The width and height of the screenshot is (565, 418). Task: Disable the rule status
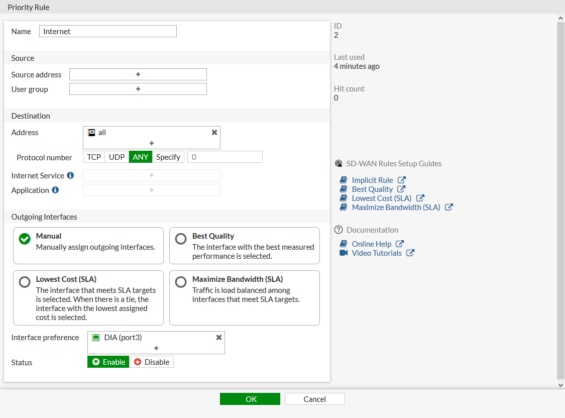point(152,361)
